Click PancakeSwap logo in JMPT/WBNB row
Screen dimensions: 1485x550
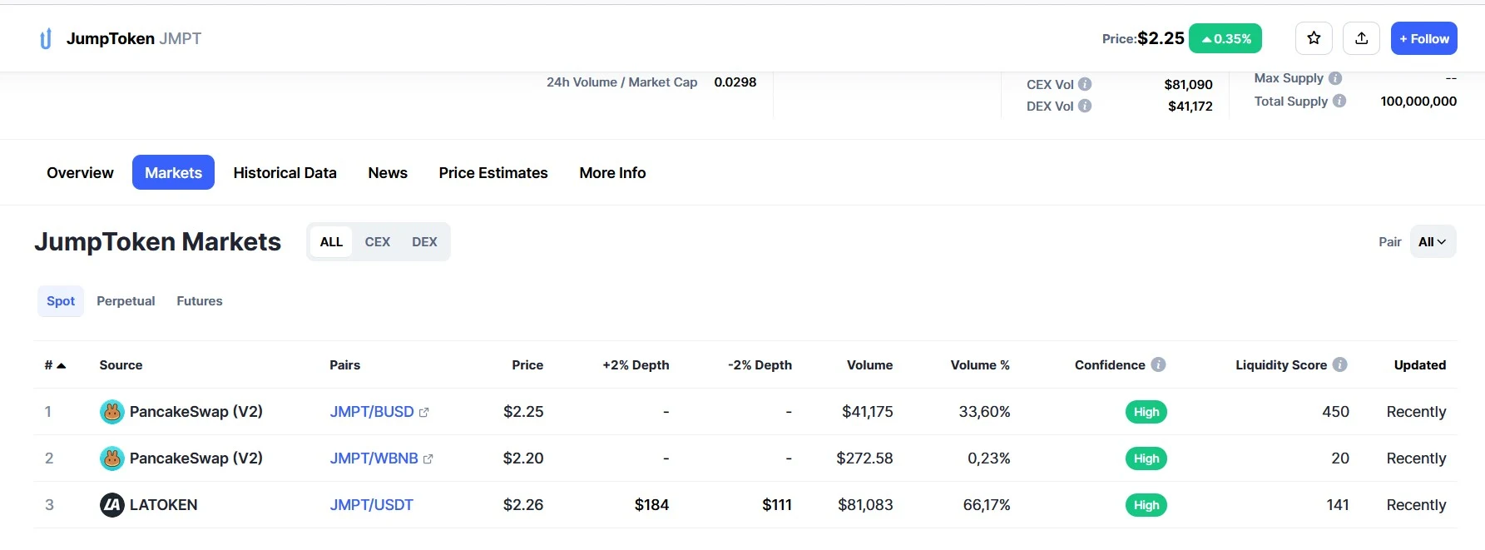tap(111, 458)
